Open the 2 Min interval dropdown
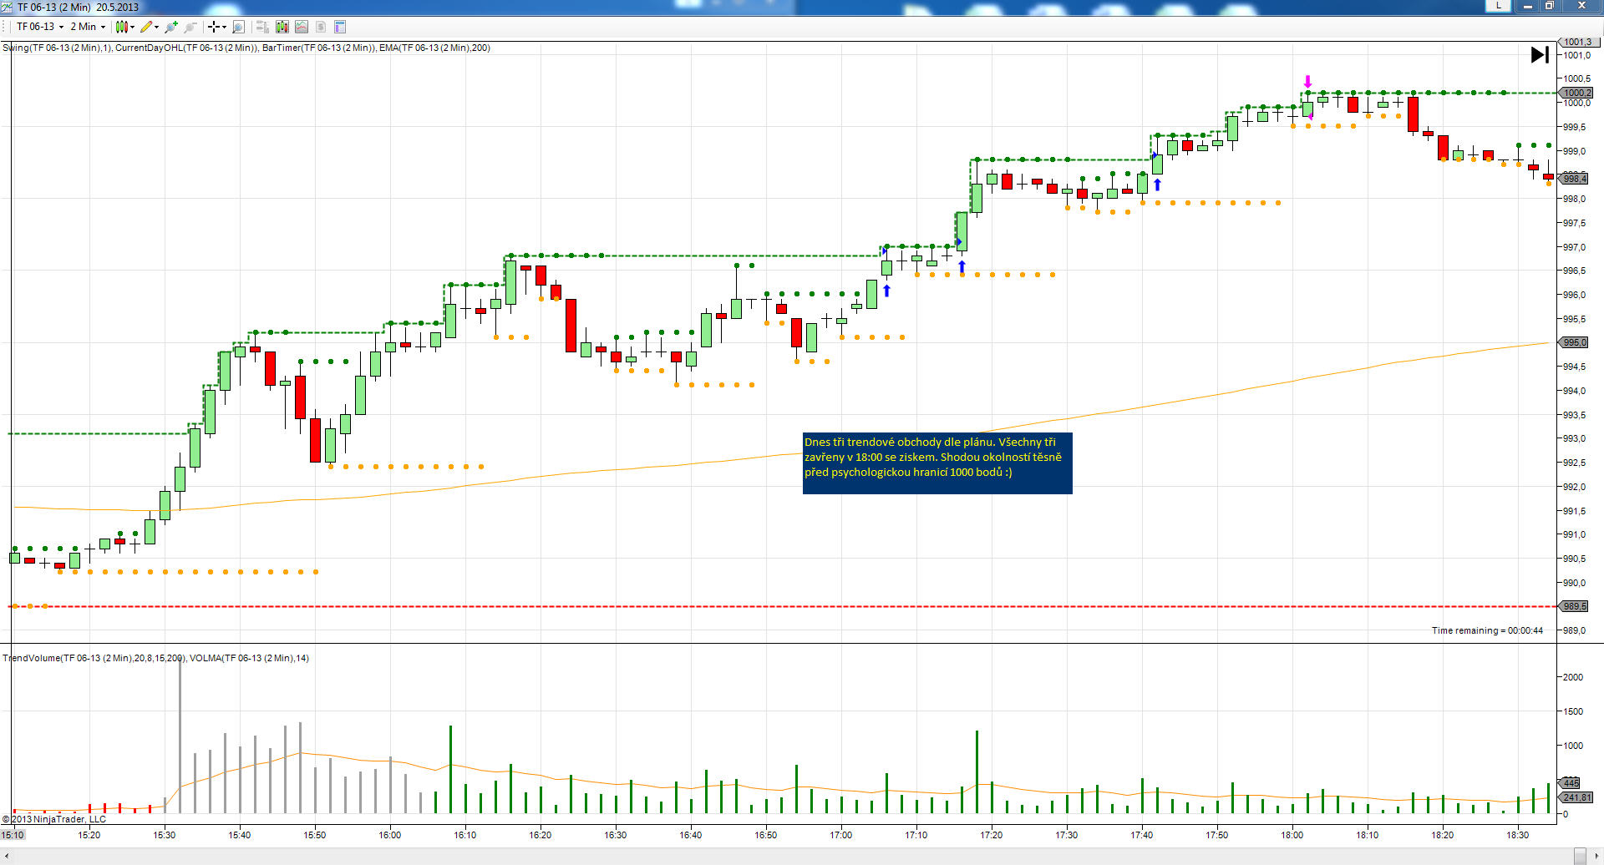This screenshot has width=1604, height=865. pyautogui.click(x=88, y=27)
